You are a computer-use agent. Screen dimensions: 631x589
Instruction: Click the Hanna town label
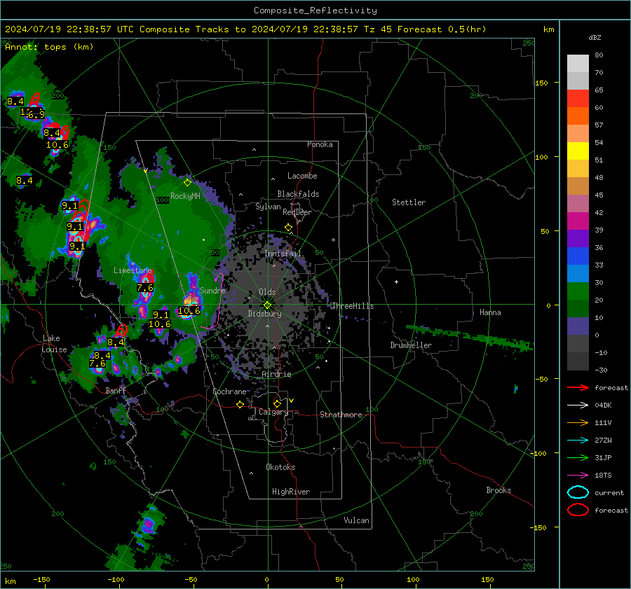coord(490,312)
